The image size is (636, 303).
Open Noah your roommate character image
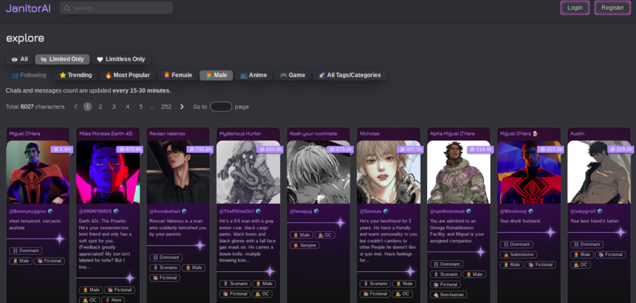tap(319, 172)
